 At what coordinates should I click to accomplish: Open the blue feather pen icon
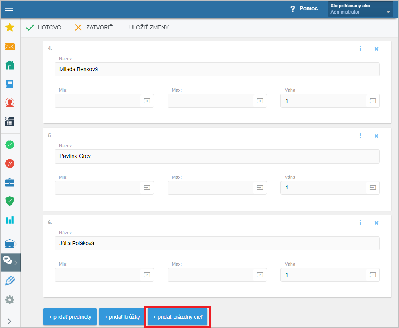pyautogui.click(x=10, y=281)
